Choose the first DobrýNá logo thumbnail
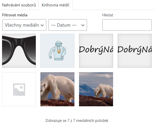This screenshot has height=126, width=155. click(x=96, y=51)
